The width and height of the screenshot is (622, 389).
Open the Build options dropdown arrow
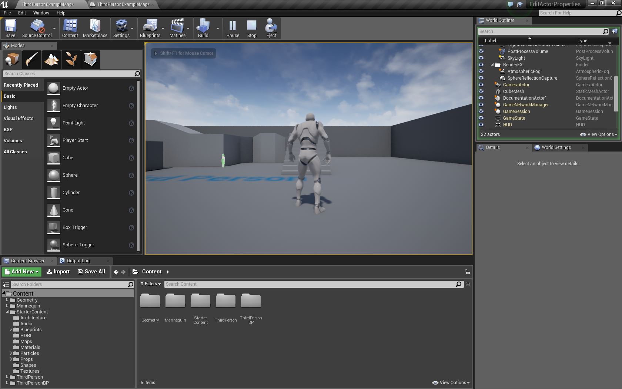[217, 29]
